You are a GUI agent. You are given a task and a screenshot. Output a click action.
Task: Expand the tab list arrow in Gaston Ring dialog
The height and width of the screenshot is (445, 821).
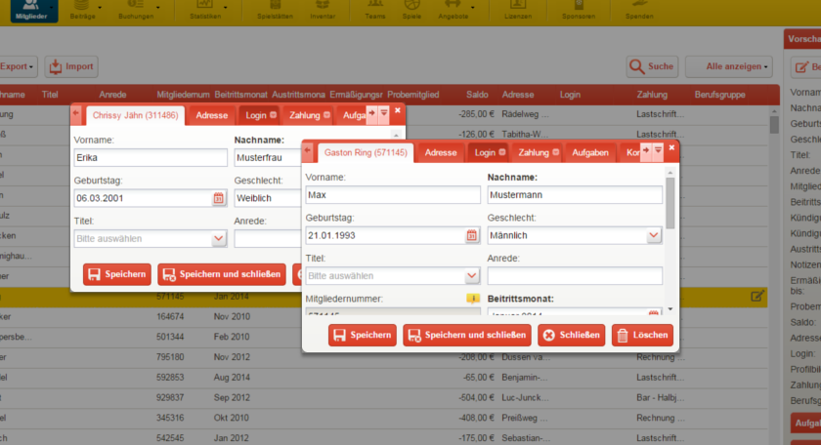pyautogui.click(x=658, y=150)
